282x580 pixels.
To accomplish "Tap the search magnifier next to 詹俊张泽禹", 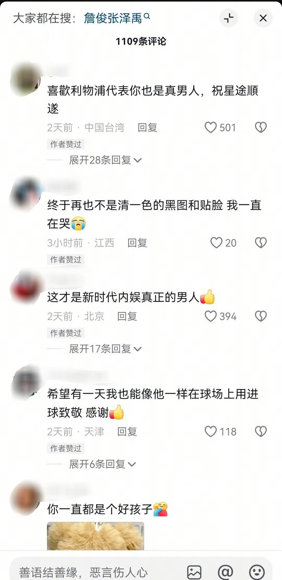I will (147, 17).
